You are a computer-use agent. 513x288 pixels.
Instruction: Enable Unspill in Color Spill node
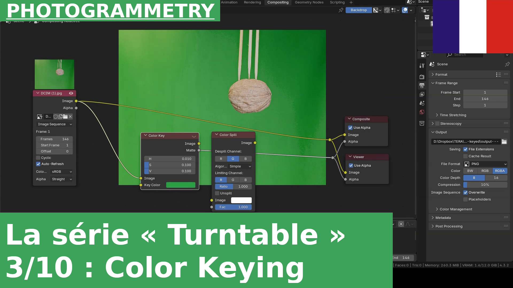tap(217, 193)
